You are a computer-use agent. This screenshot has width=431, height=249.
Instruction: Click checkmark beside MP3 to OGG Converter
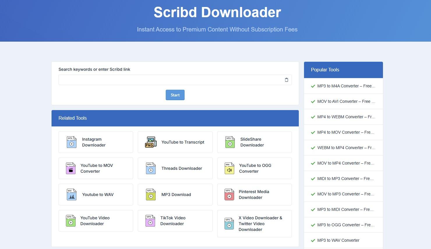(x=313, y=225)
